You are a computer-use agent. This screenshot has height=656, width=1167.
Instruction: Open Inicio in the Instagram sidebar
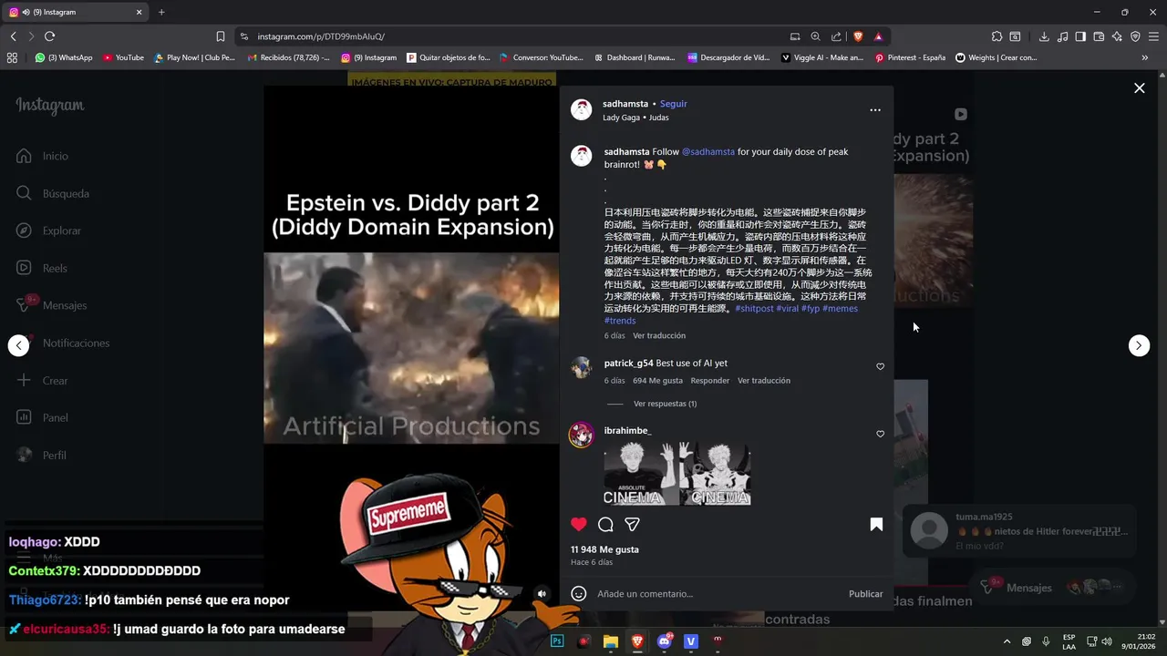coord(42,156)
